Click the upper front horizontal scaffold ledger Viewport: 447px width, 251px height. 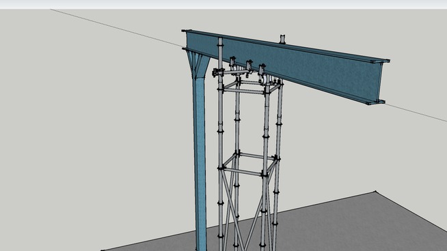click(x=244, y=91)
